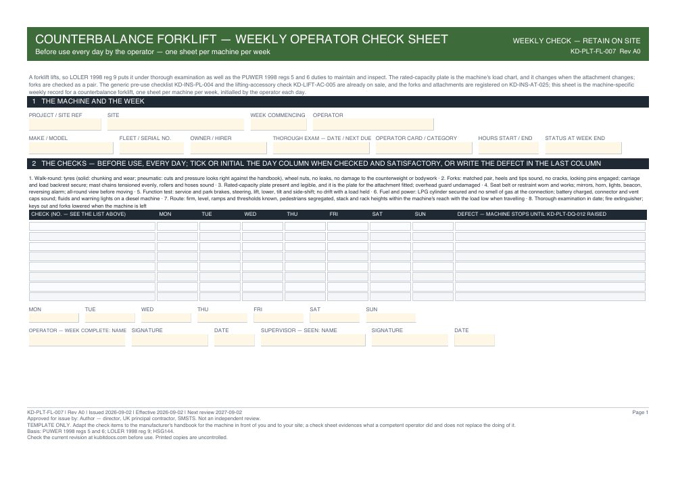Click the OPERATOR input field in section 1
Image resolution: width=676 pixels, height=479 pixels.
(x=373, y=124)
